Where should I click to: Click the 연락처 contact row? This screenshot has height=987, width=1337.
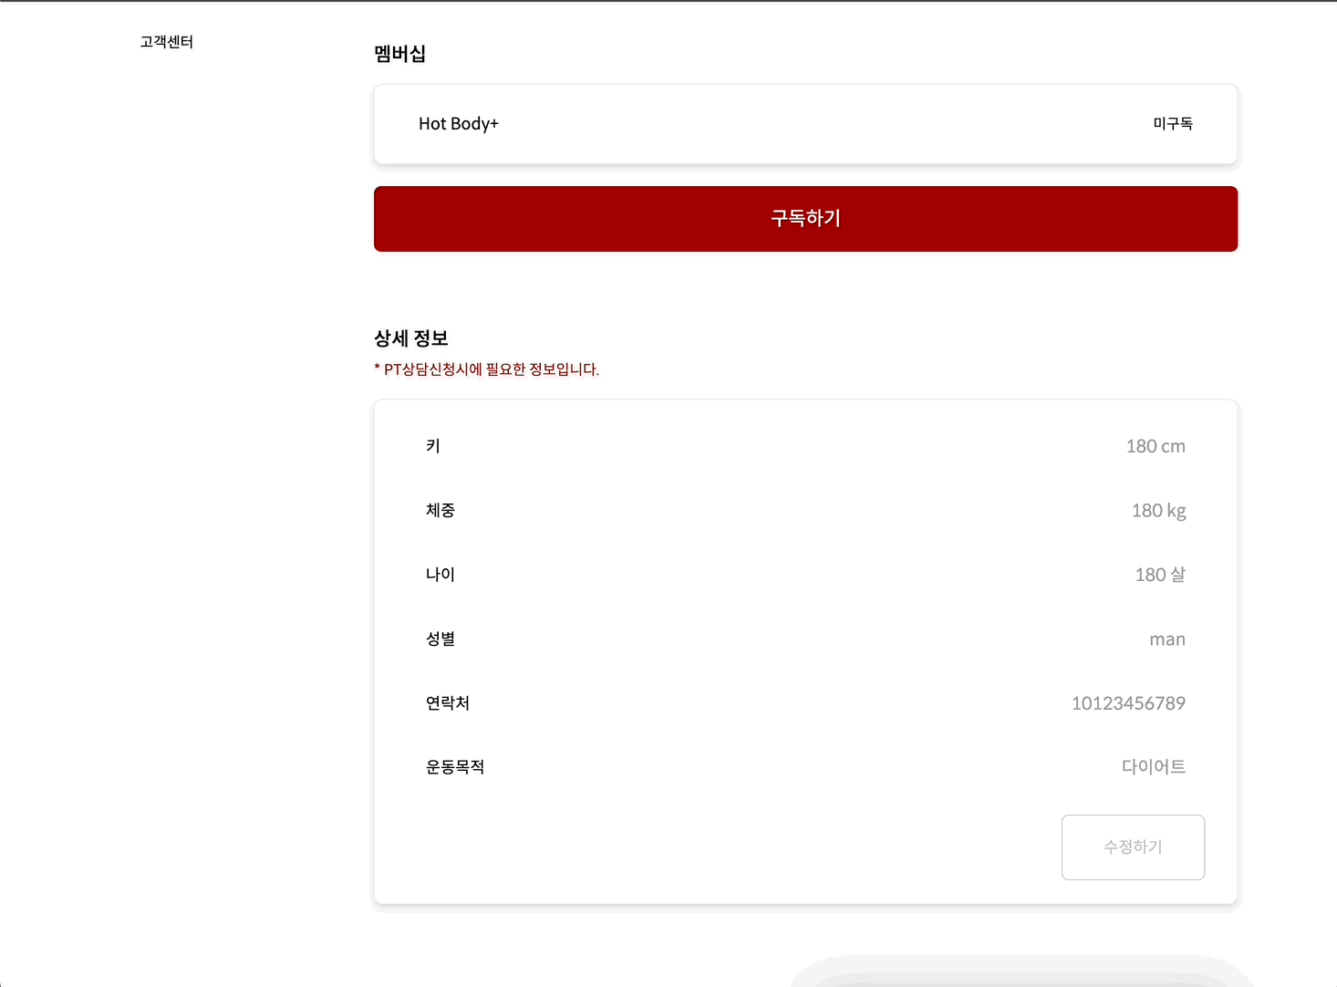[x=447, y=702]
